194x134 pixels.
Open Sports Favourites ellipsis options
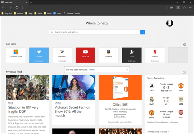pos(184,78)
